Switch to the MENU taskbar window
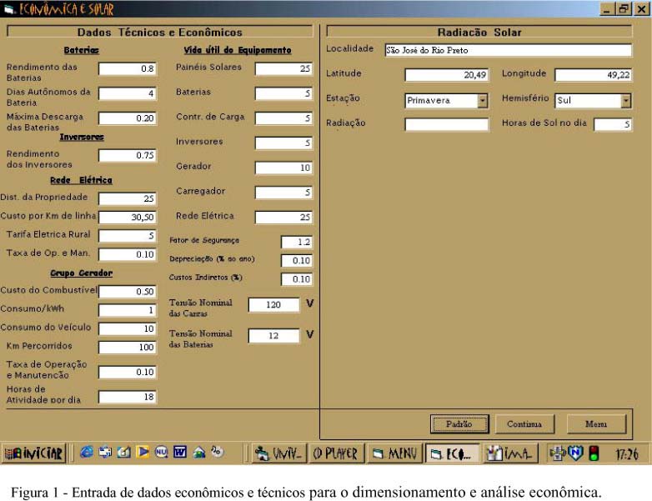The width and height of the screenshot is (652, 501). pos(394,453)
